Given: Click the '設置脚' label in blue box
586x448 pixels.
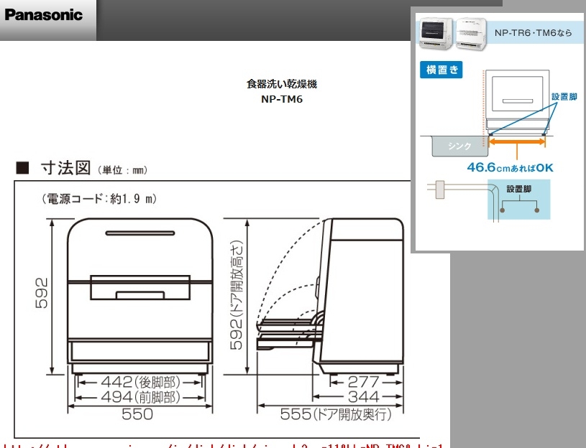Looking at the screenshot, I should 518,189.
